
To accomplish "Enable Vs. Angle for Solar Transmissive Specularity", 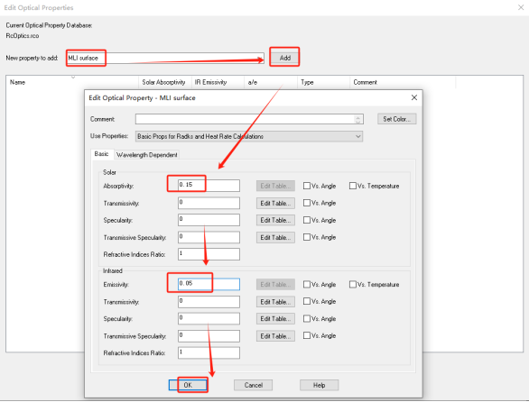I will (307, 237).
